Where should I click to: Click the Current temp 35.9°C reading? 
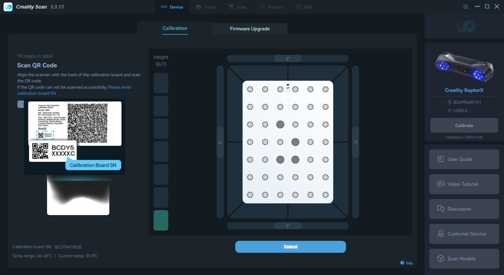(78, 256)
